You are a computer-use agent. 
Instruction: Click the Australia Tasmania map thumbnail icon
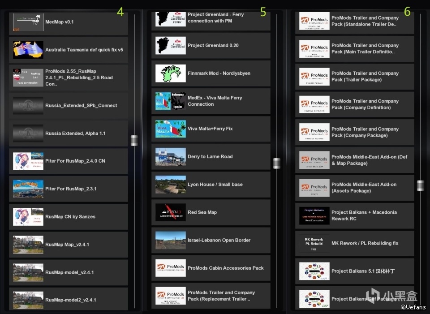pos(28,50)
